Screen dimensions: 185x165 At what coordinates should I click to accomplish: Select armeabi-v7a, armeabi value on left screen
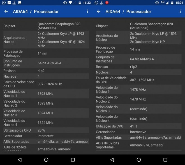point(54,149)
